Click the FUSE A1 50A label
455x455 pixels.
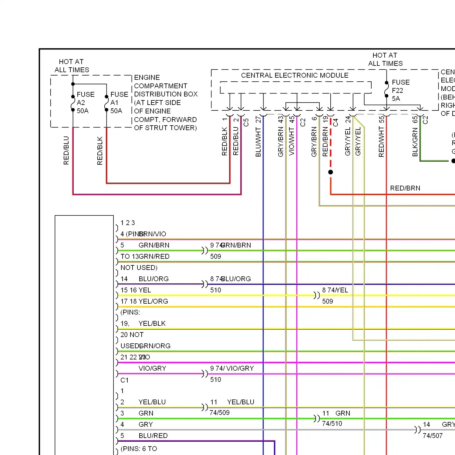[x=119, y=103]
